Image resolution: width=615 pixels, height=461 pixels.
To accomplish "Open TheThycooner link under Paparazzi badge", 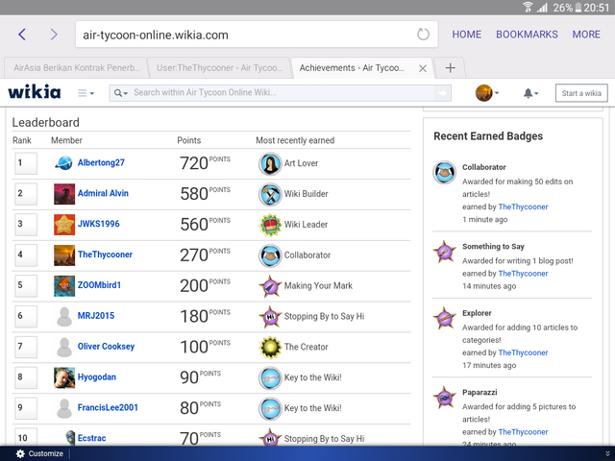I will (523, 431).
